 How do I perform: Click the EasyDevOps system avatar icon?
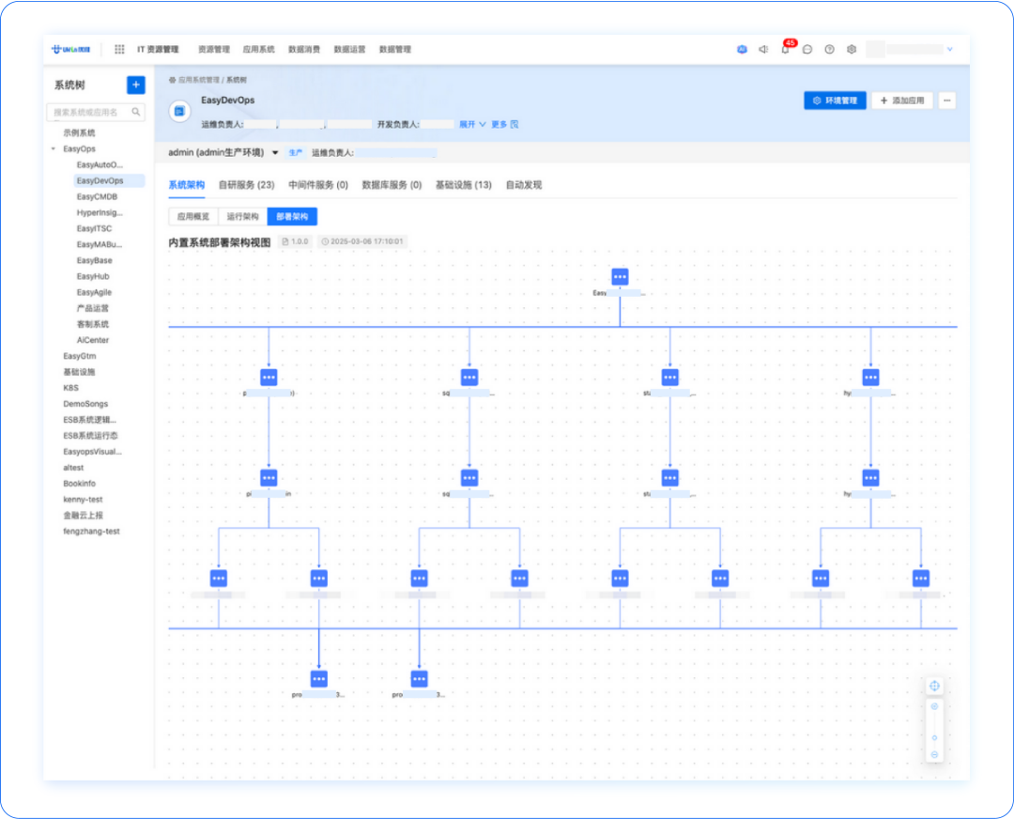tap(179, 111)
